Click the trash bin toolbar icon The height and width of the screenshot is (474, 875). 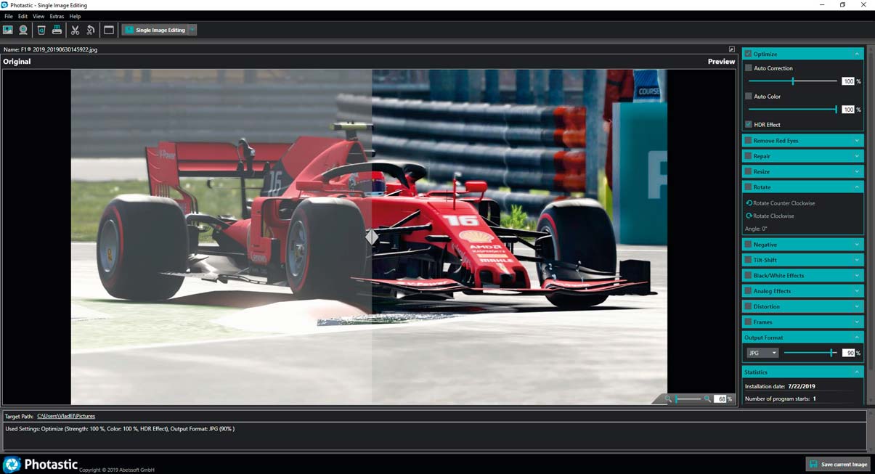(41, 30)
